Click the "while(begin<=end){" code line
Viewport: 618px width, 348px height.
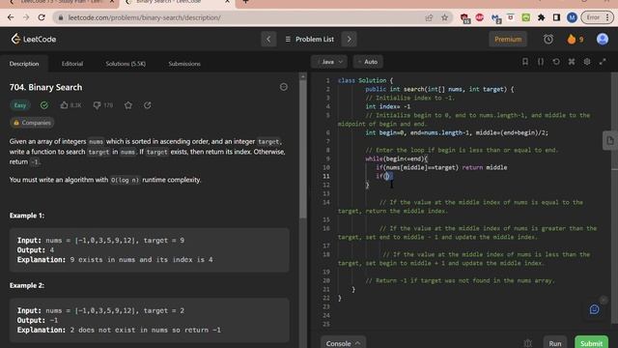coord(396,159)
